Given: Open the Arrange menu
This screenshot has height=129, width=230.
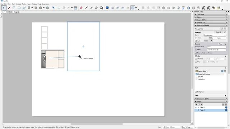Looking at the screenshot, I should (18, 4).
